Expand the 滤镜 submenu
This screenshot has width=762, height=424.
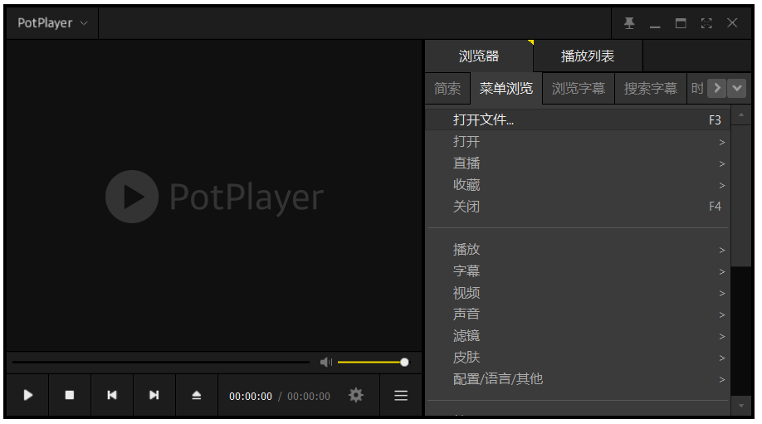pos(578,336)
